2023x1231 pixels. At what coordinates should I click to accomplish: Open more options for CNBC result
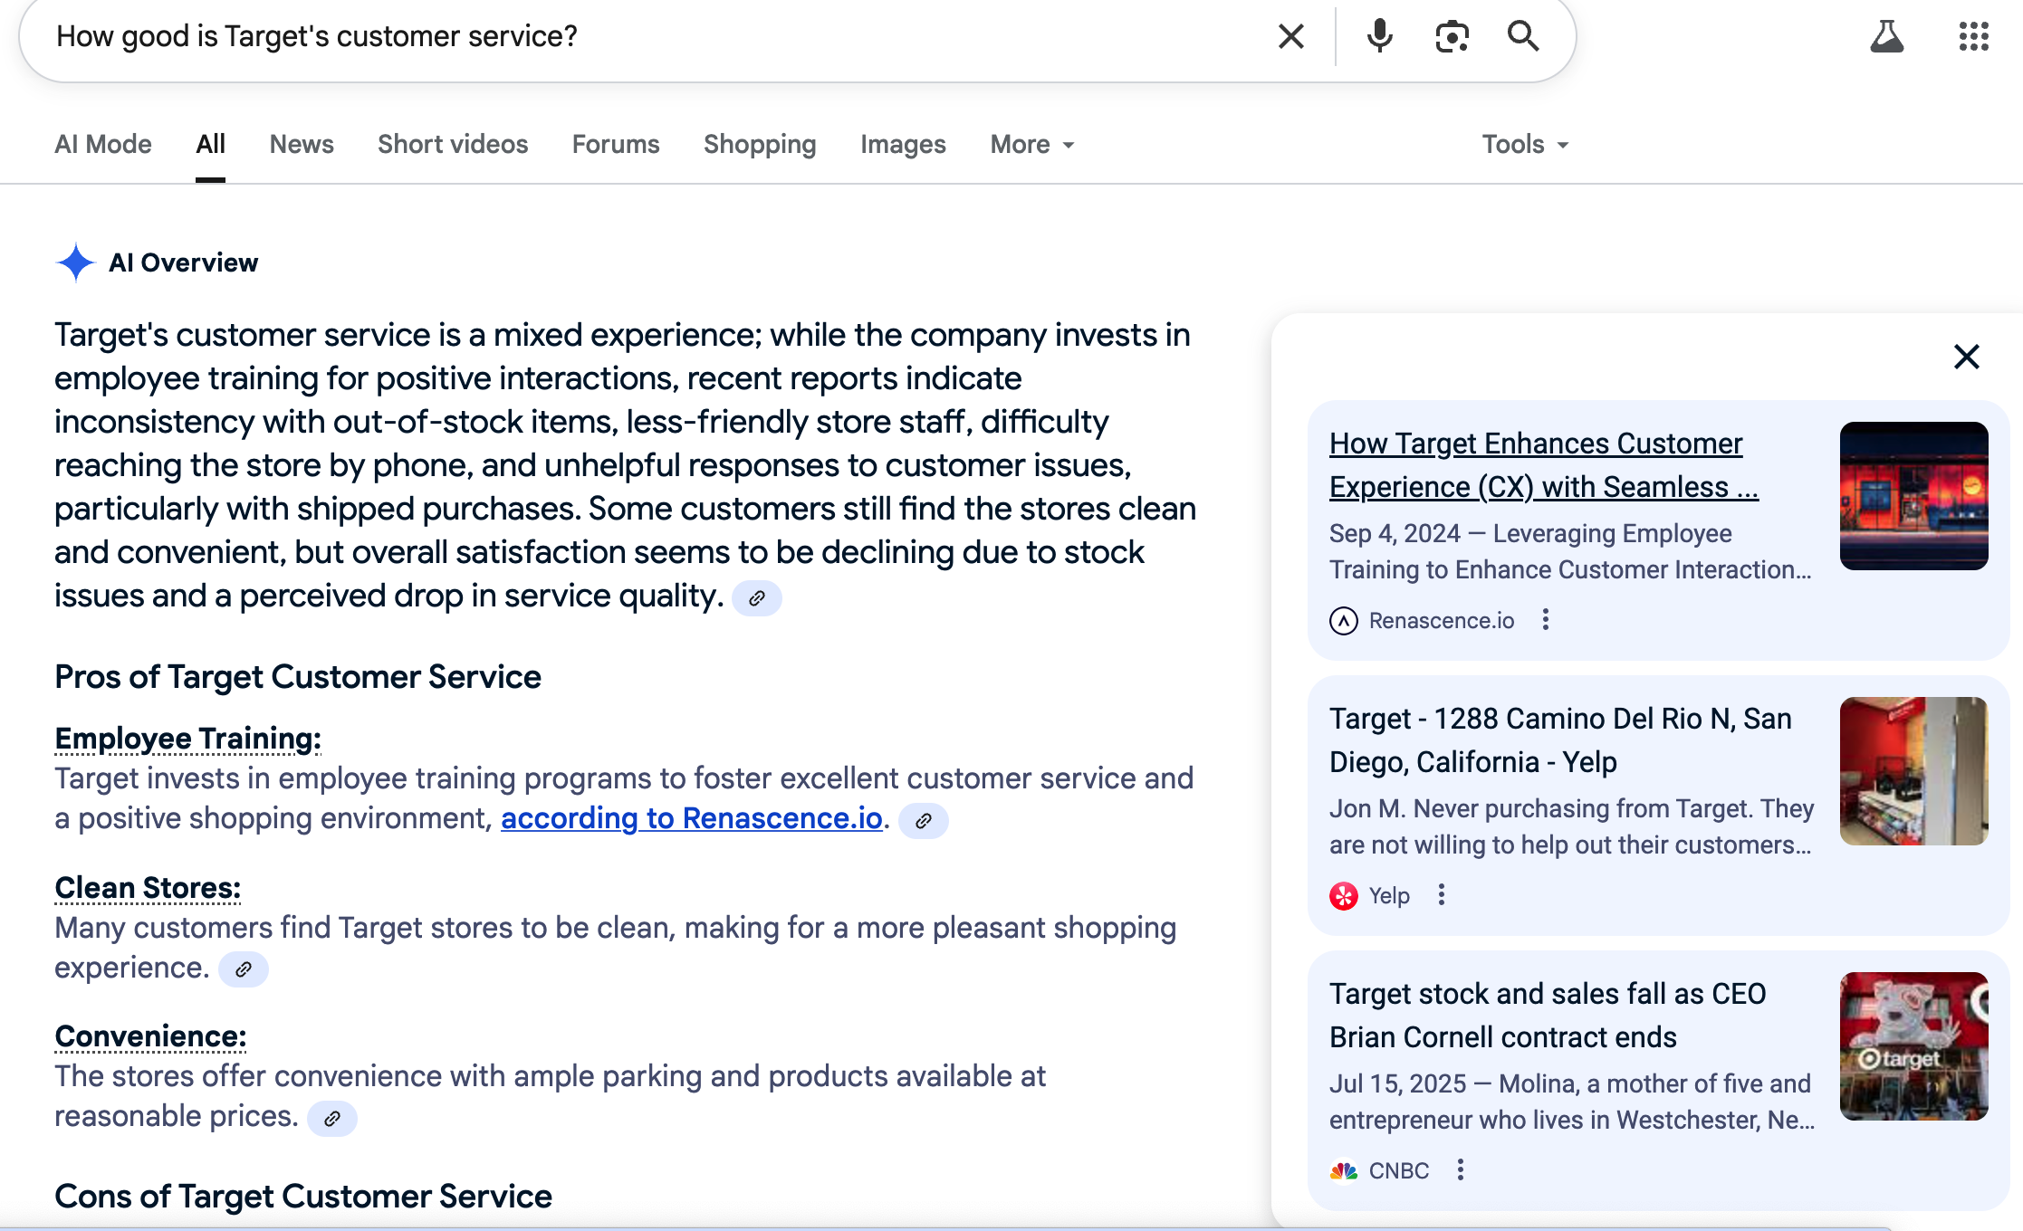click(x=1460, y=1169)
